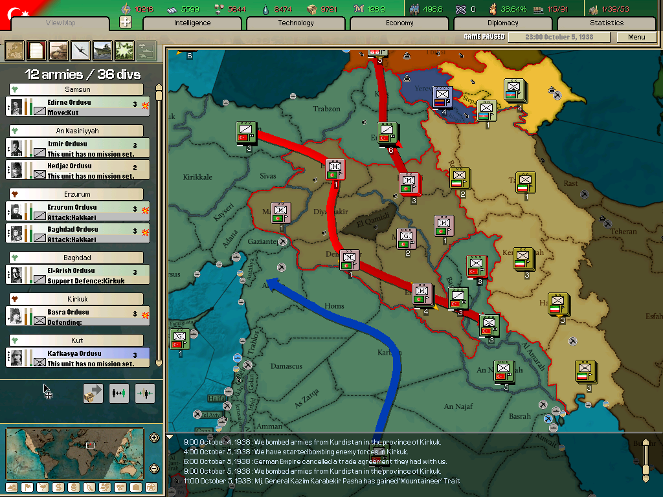Screen dimensions: 663x497
Task: Expand the message log with the triangle arrow
Action: 170,437
